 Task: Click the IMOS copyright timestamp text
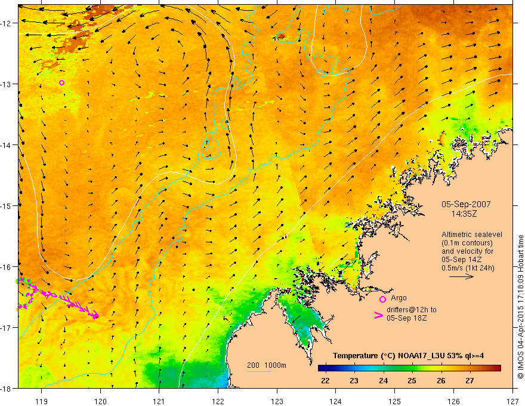[521, 307]
